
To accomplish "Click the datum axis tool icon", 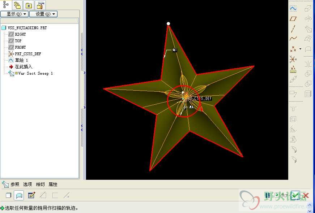I will [293, 29].
